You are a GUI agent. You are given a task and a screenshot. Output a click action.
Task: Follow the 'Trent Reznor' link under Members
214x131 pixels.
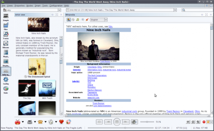[98, 103]
